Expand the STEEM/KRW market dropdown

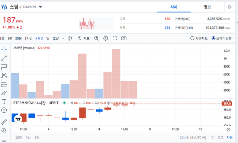(x=40, y=7)
